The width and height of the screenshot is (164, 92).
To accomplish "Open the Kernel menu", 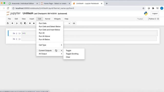I will click(48, 19).
